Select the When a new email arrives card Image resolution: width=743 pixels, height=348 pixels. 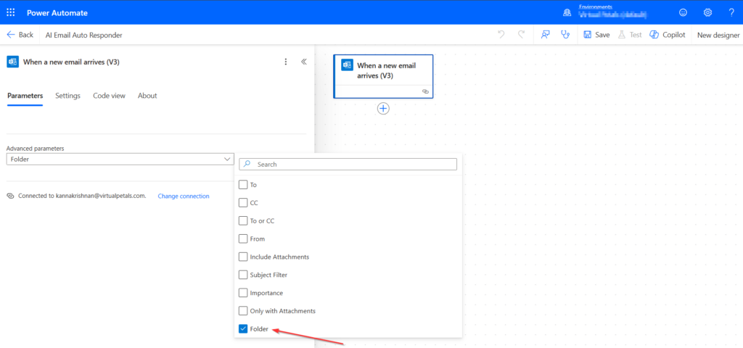point(383,76)
